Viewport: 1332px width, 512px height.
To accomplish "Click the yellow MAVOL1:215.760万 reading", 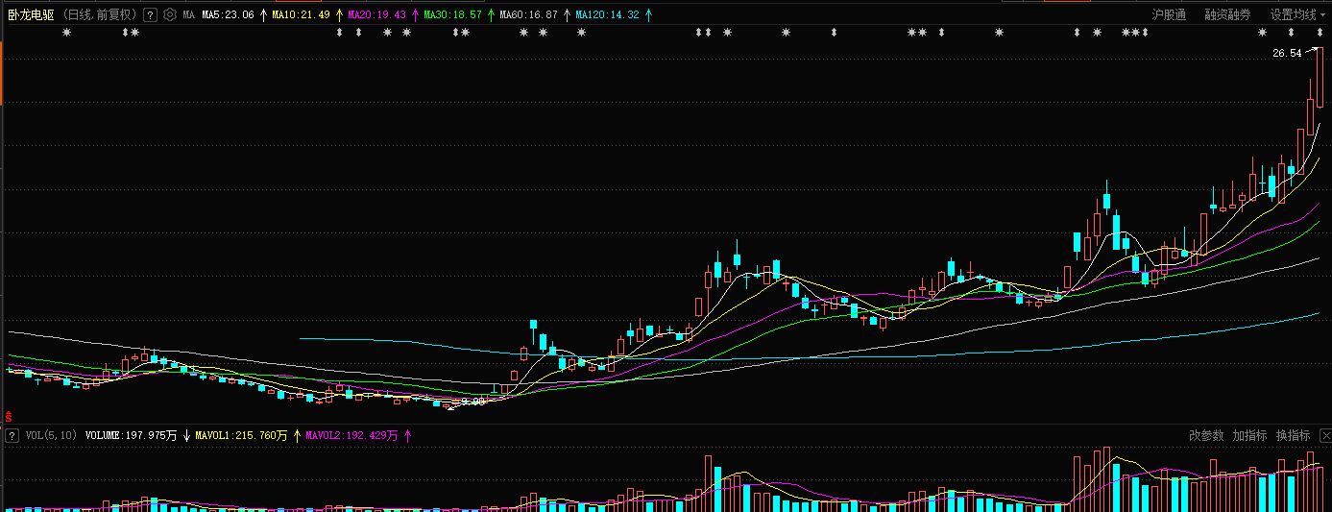I will pos(241,436).
